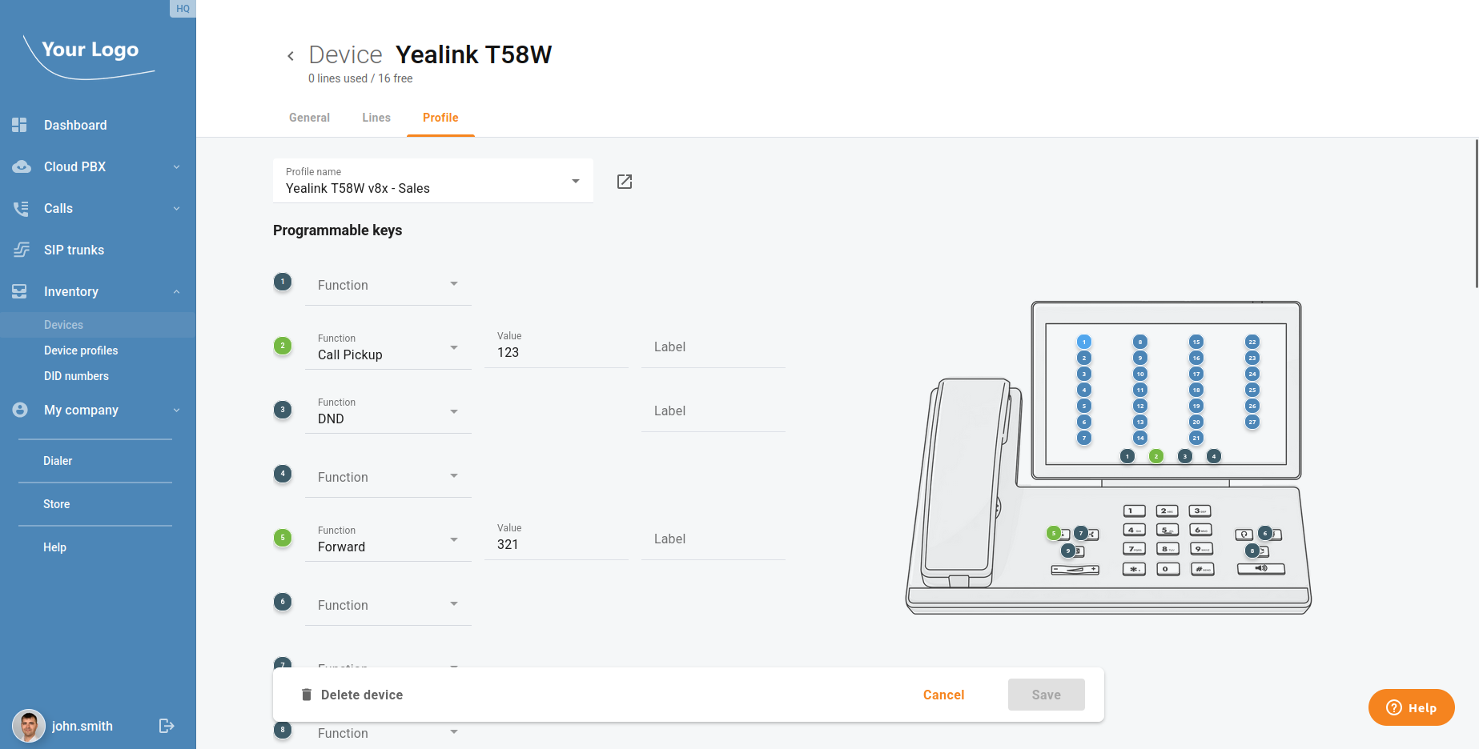Click the Value field containing 321

(556, 544)
